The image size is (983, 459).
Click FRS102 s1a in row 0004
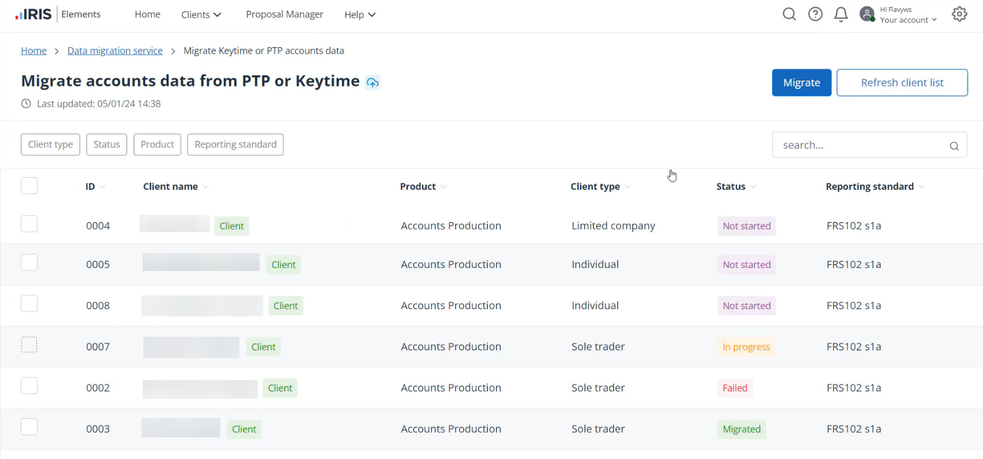click(x=853, y=226)
